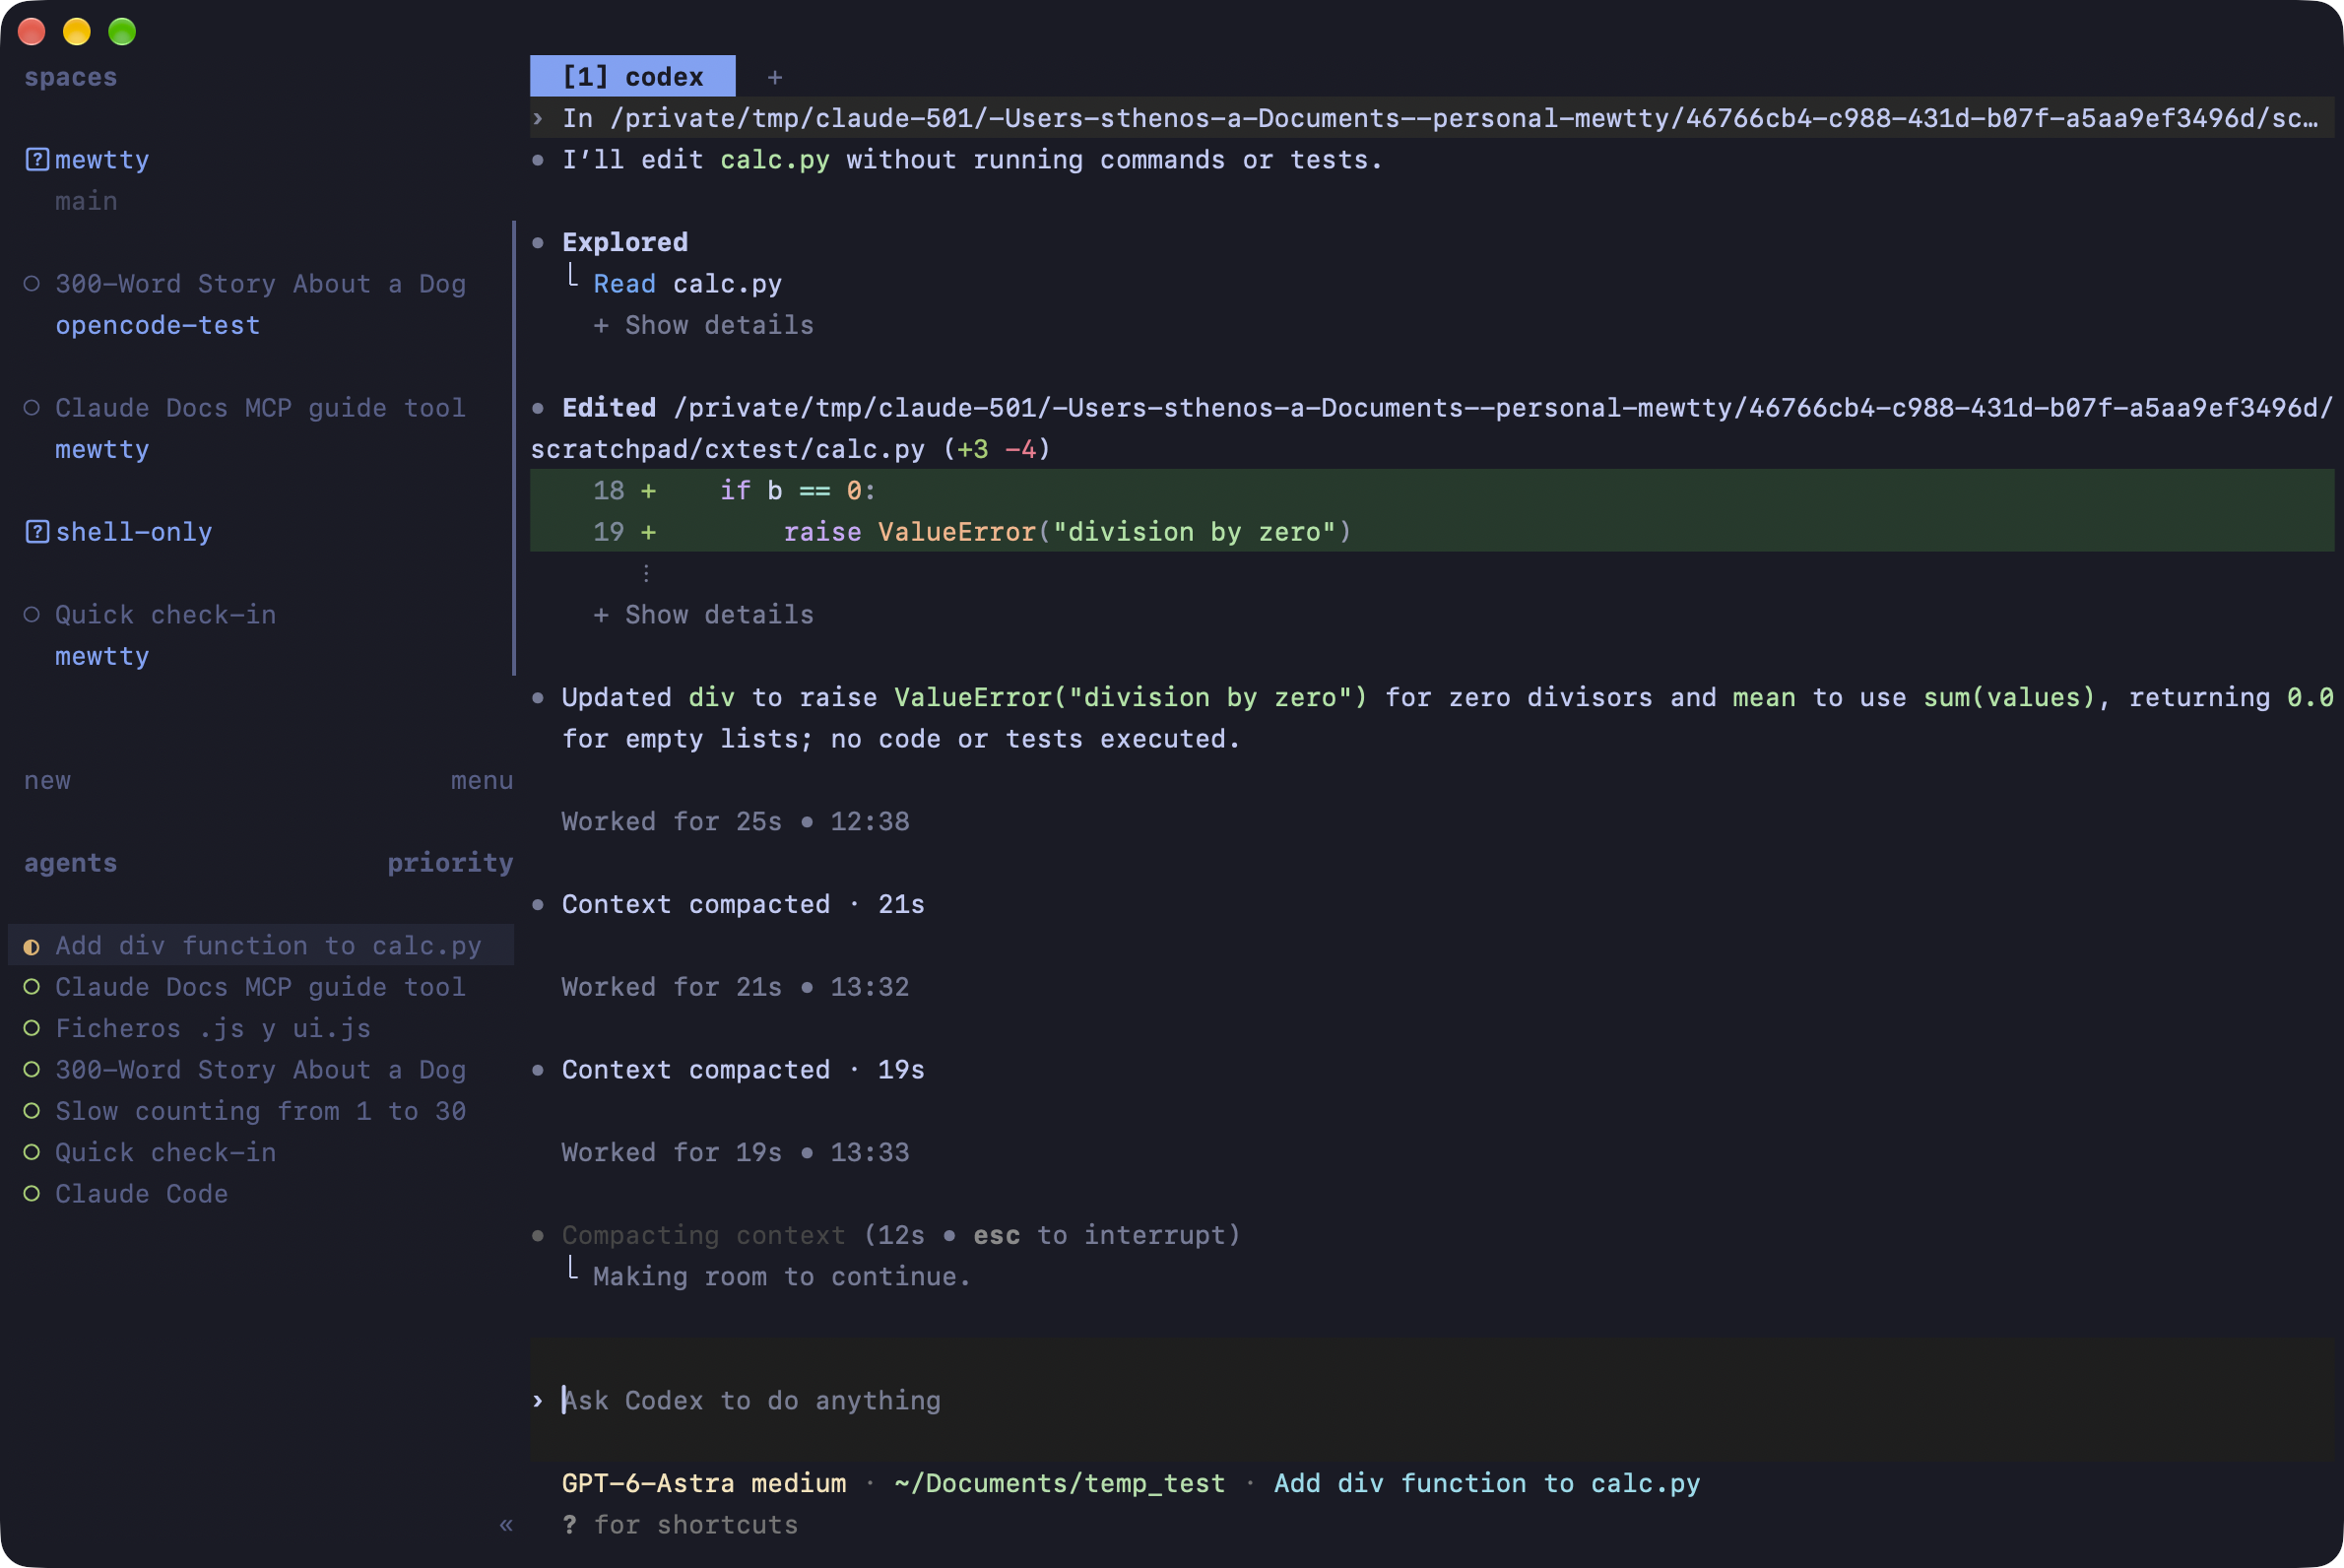This screenshot has height=1568, width=2344.
Task: Select 300-Word Story About a Dog agent
Action: 261,1070
